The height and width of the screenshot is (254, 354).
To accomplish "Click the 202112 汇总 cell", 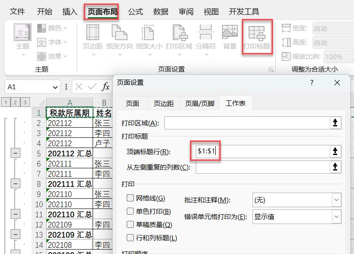I will (x=70, y=154).
